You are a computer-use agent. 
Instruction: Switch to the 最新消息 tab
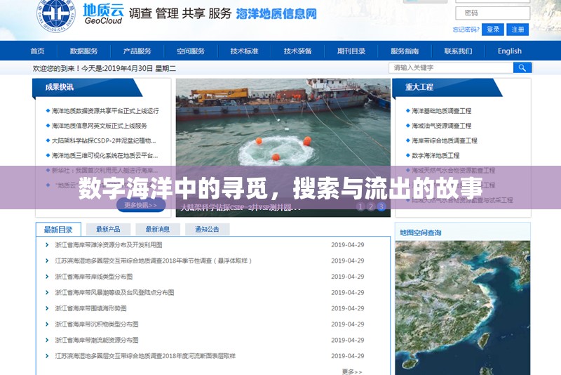pos(157,229)
